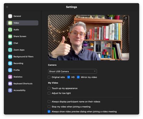The image size is (143, 119).
Task: Rotate the camera preview with corner icon
Action: [126, 18]
